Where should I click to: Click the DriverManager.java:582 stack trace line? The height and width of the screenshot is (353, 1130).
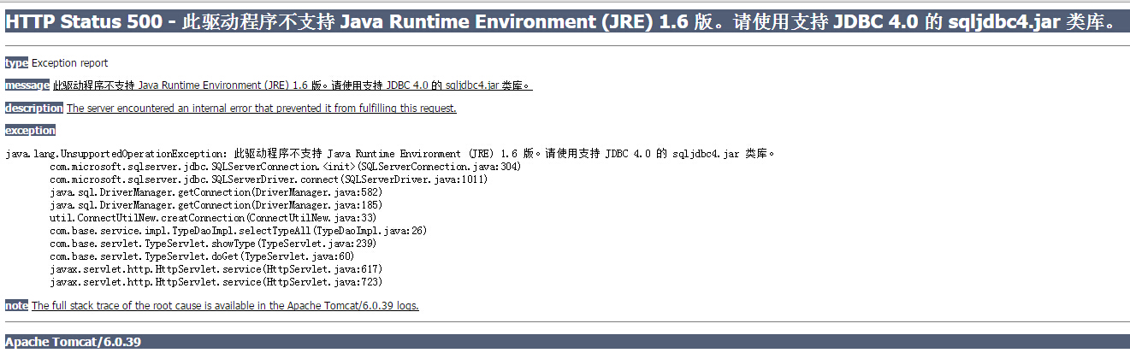pos(216,192)
